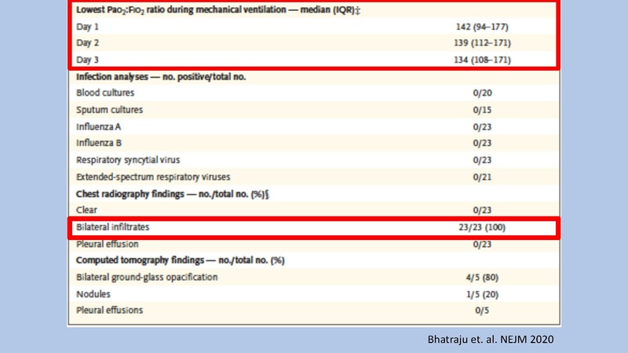Viewport: 628px width, 353px height.
Task: Click 0/23 value for Respiratory syncytial virus
Action: coord(482,160)
